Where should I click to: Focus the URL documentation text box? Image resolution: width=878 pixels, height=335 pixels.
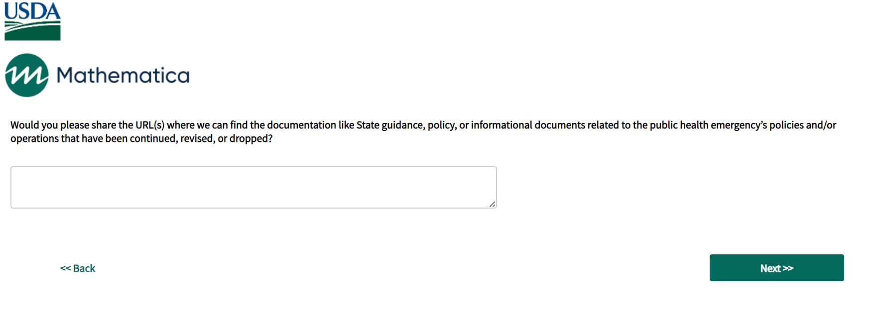click(253, 187)
